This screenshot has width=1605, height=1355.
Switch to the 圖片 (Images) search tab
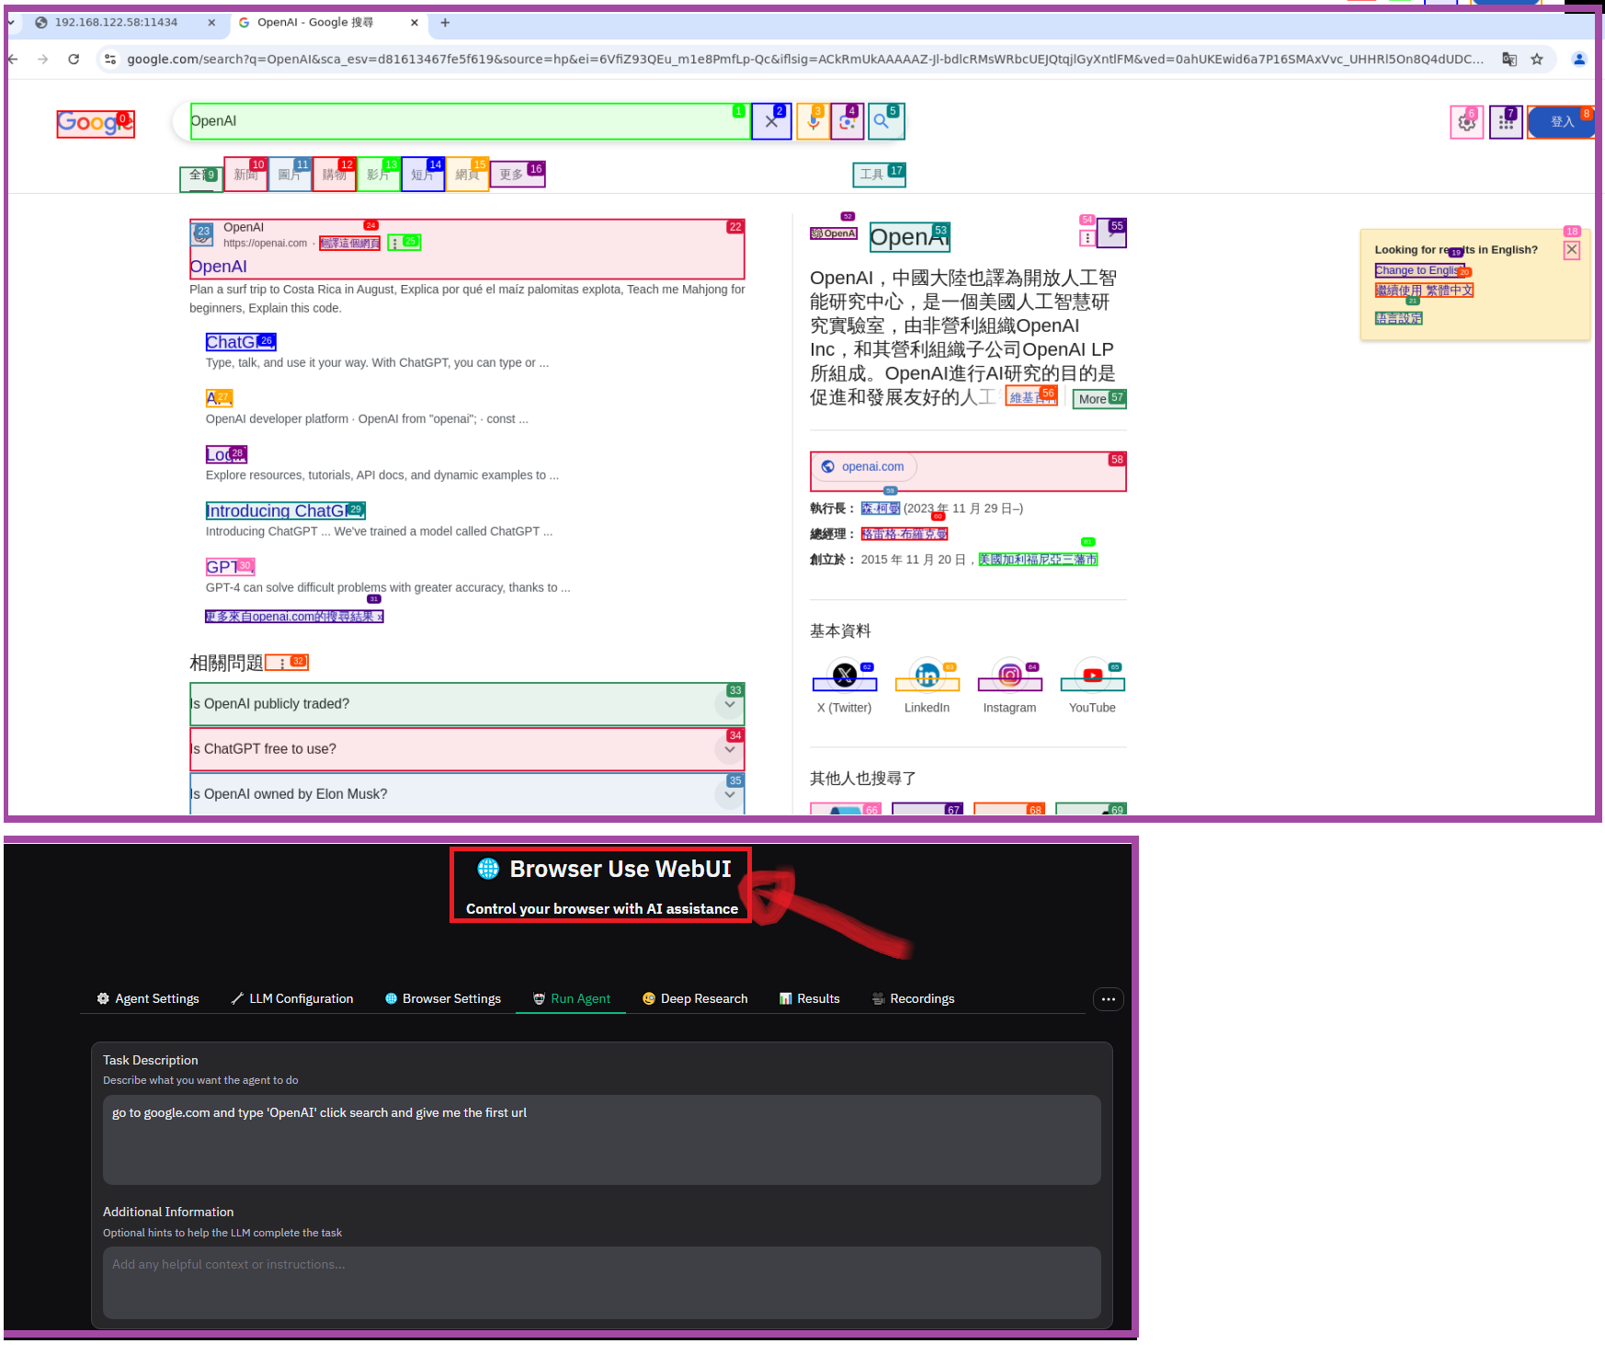tap(290, 175)
